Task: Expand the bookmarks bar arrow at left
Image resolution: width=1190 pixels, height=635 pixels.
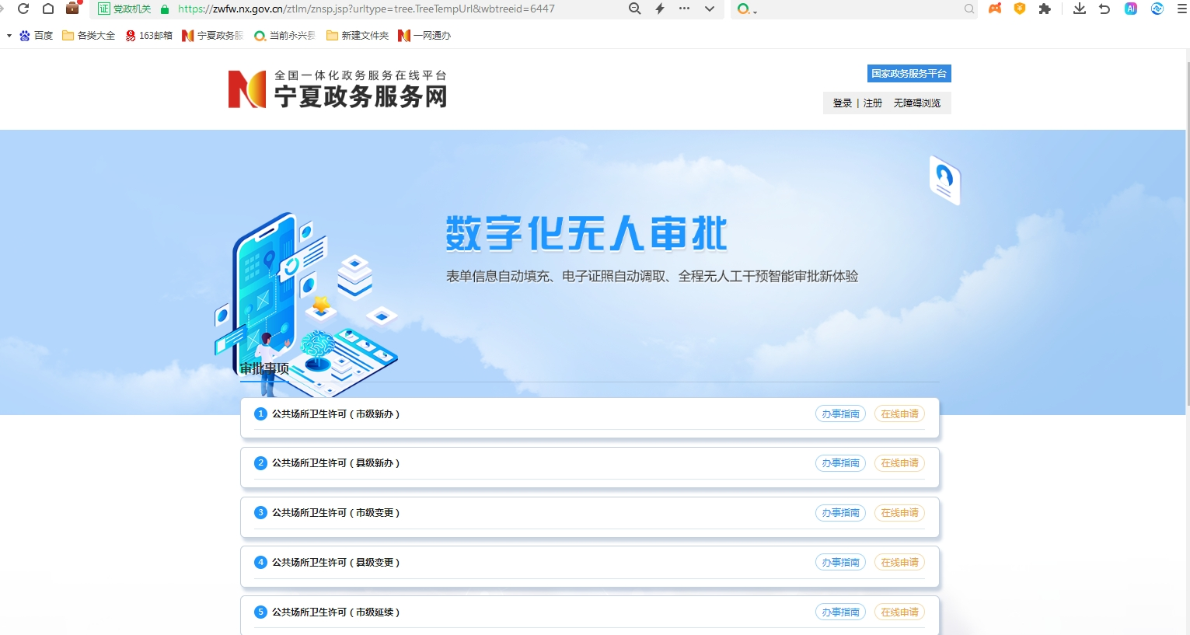Action: 9,36
